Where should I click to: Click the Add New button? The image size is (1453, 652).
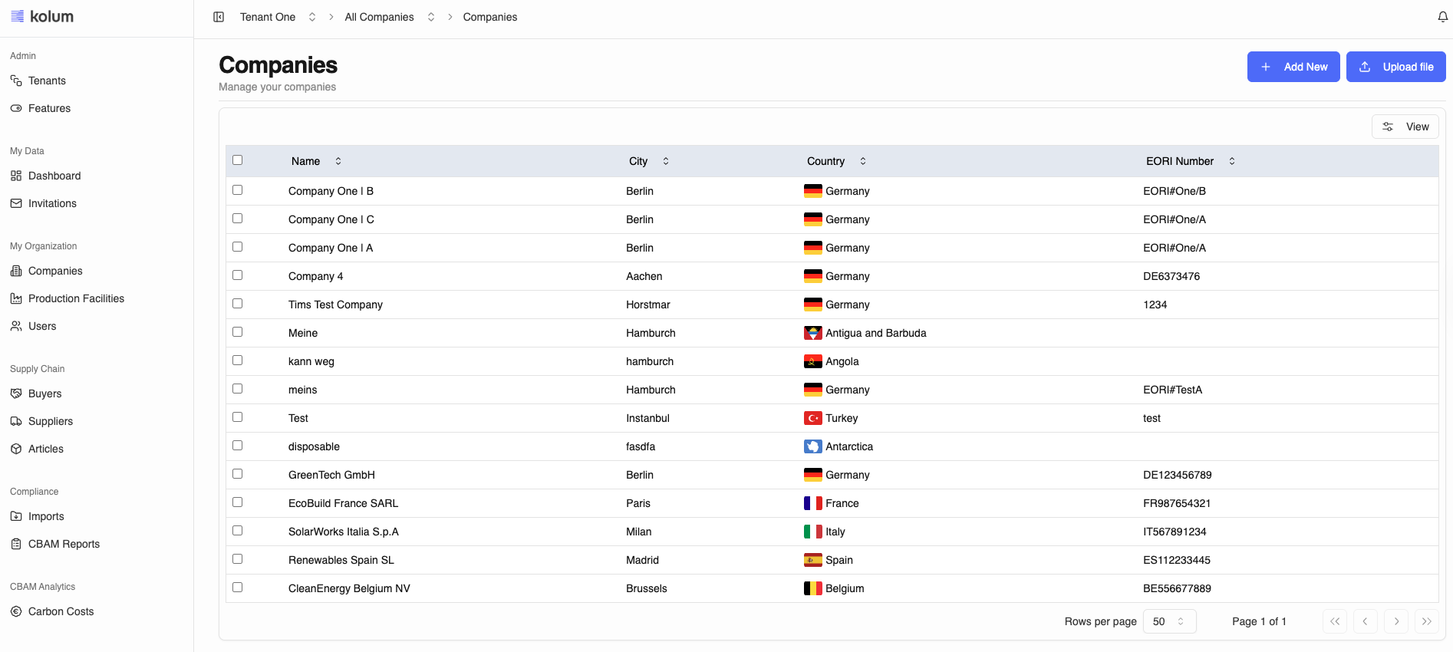pos(1293,67)
